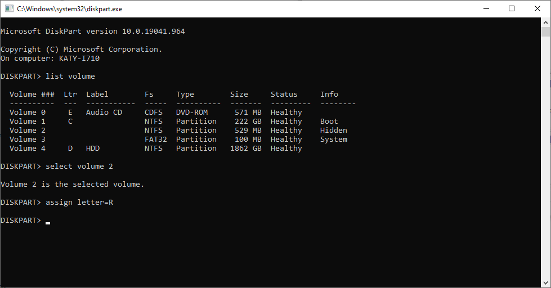The height and width of the screenshot is (288, 551).
Task: Click the '1862 GB' size value
Action: click(246, 148)
